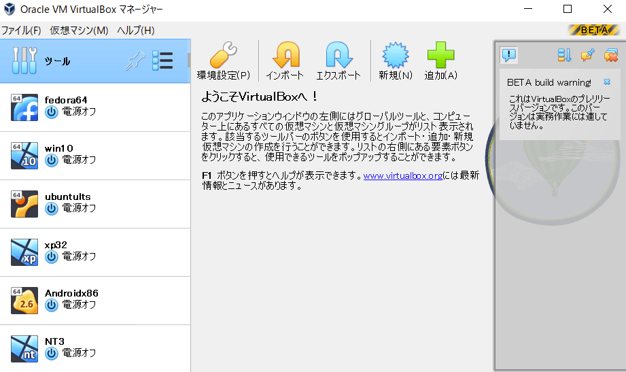Image resolution: width=626 pixels, height=372 pixels.
Task: Click NT3 power-off state icon
Action: 52,353
